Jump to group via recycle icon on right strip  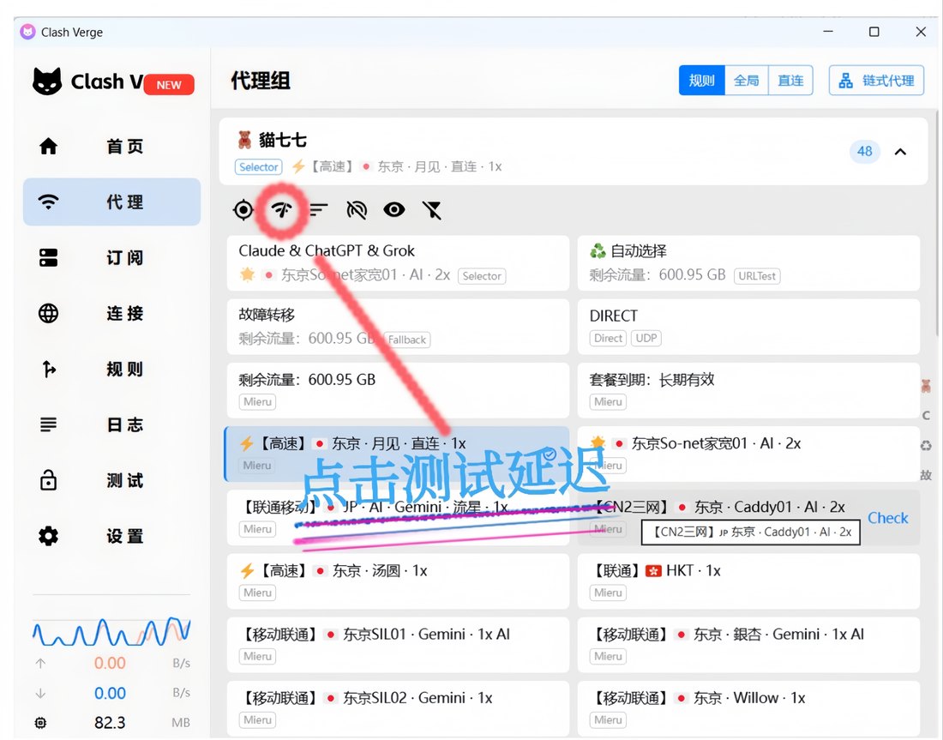(926, 445)
